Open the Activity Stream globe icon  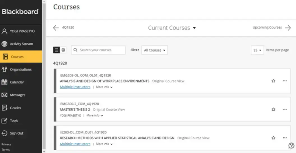4,44
